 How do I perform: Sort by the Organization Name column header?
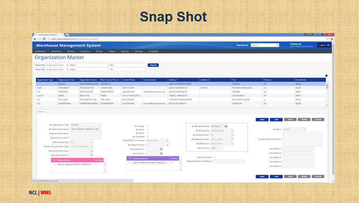click(89, 80)
